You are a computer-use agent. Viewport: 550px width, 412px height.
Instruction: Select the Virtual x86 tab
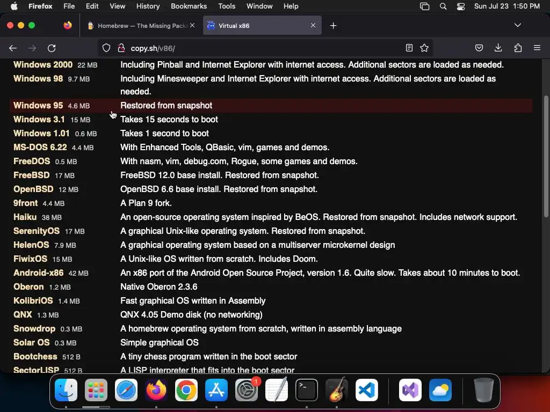(x=262, y=26)
